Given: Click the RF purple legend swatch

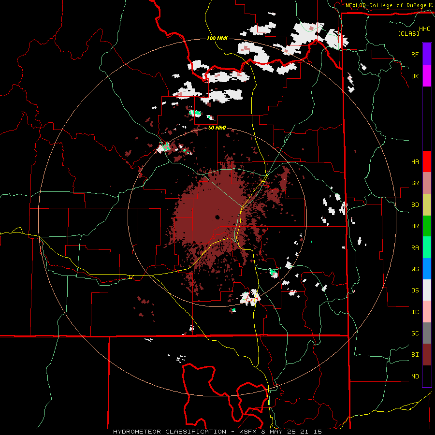Looking at the screenshot, I should [427, 54].
